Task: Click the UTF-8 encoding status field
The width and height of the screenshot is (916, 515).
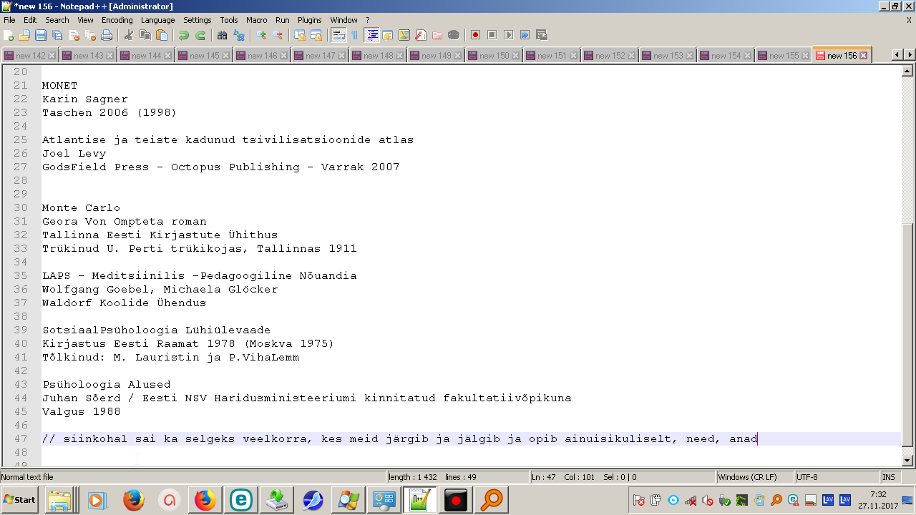Action: [837, 477]
